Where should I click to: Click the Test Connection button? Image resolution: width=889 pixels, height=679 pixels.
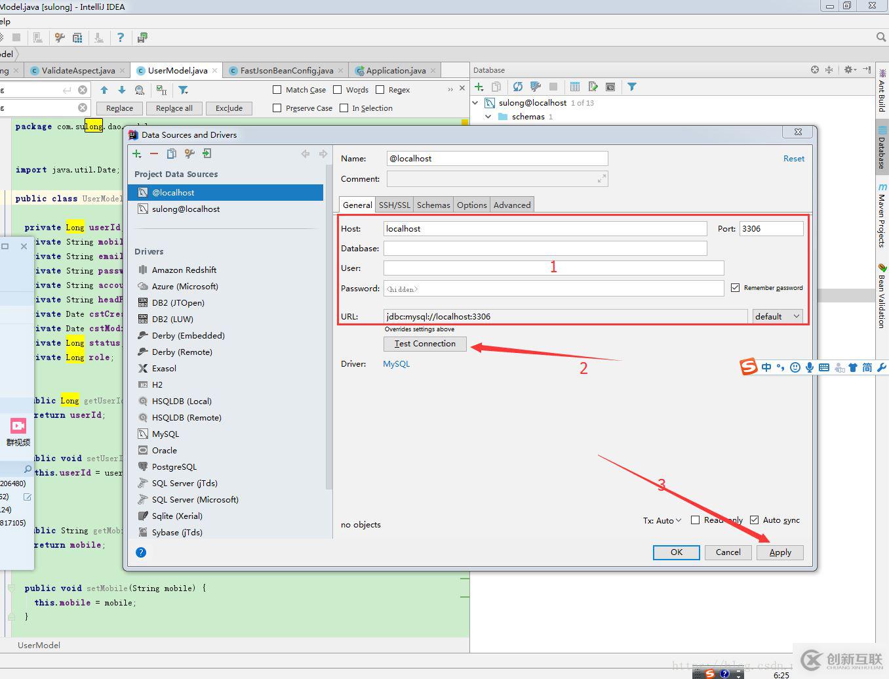[425, 344]
